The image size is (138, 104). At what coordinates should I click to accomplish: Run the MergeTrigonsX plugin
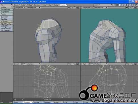tap(6, 28)
